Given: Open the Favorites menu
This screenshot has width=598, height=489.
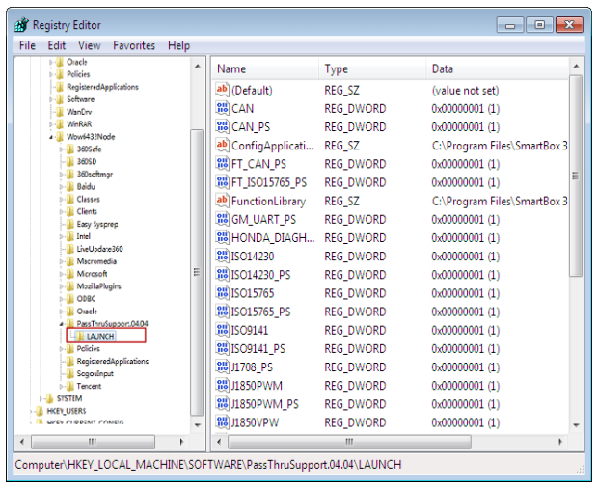Looking at the screenshot, I should click(134, 45).
